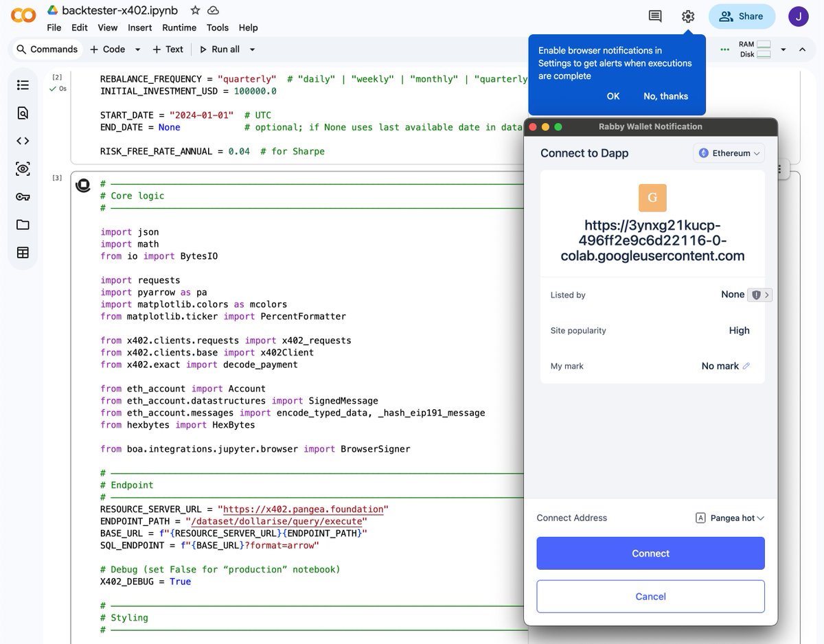Screen dimensions: 824x644
Task: Open Table of contents sidebar icon
Action: click(23, 85)
